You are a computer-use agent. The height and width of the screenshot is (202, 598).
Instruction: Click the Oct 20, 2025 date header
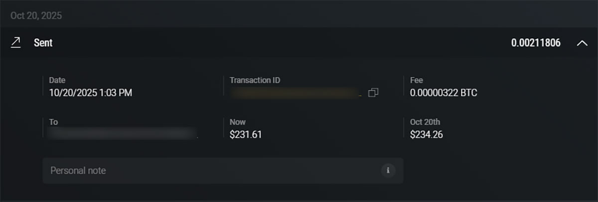point(36,16)
